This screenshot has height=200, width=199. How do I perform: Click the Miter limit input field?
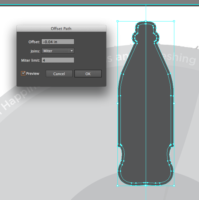58,60
